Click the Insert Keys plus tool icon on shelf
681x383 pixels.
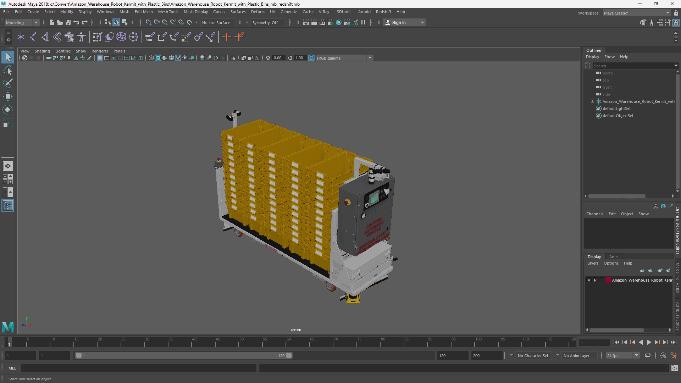pos(226,37)
